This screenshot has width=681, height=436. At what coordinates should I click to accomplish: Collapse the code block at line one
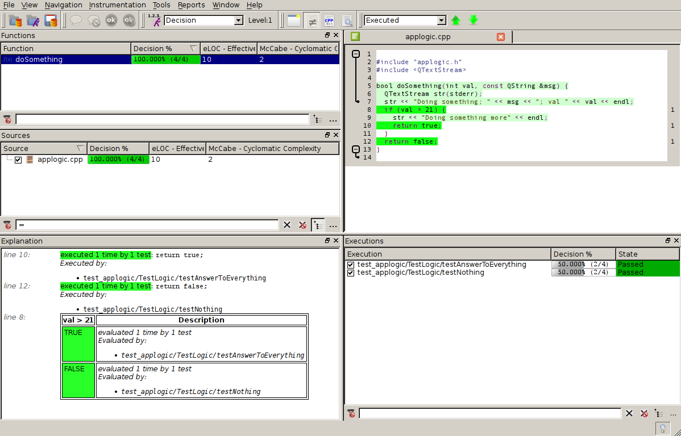pyautogui.click(x=356, y=53)
